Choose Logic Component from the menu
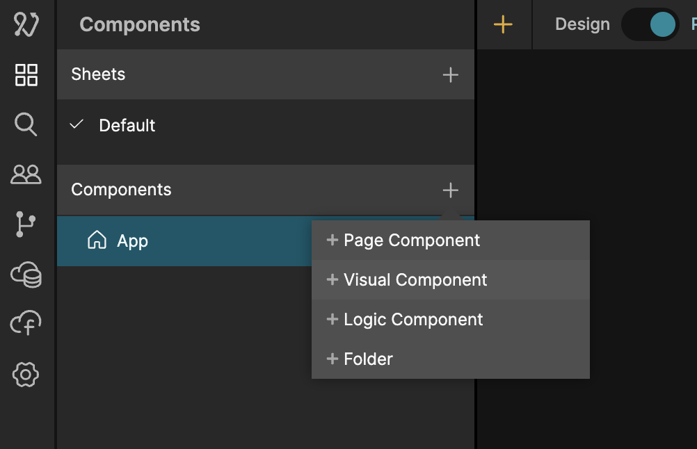697x449 pixels. 413,320
